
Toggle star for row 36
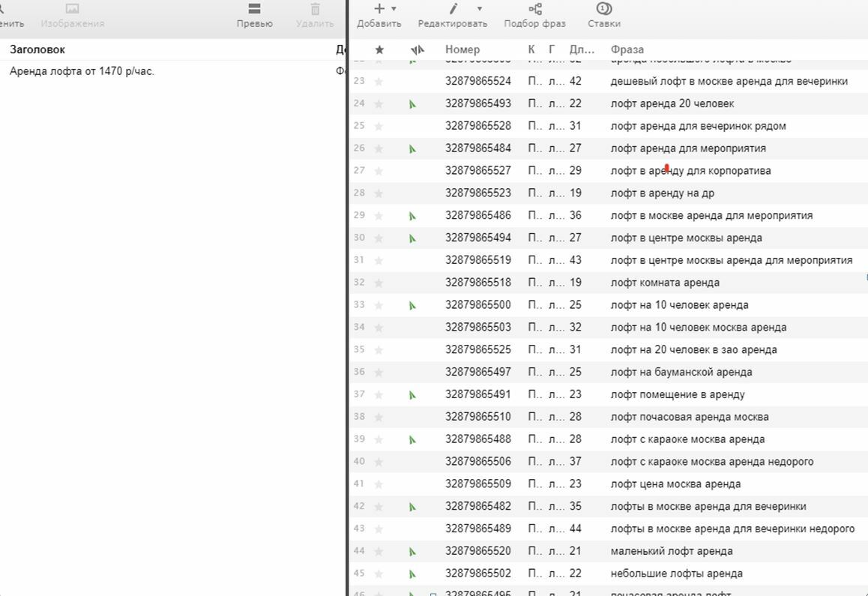379,373
